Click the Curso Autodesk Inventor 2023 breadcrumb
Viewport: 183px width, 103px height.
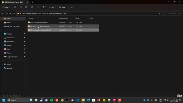click(x=34, y=13)
